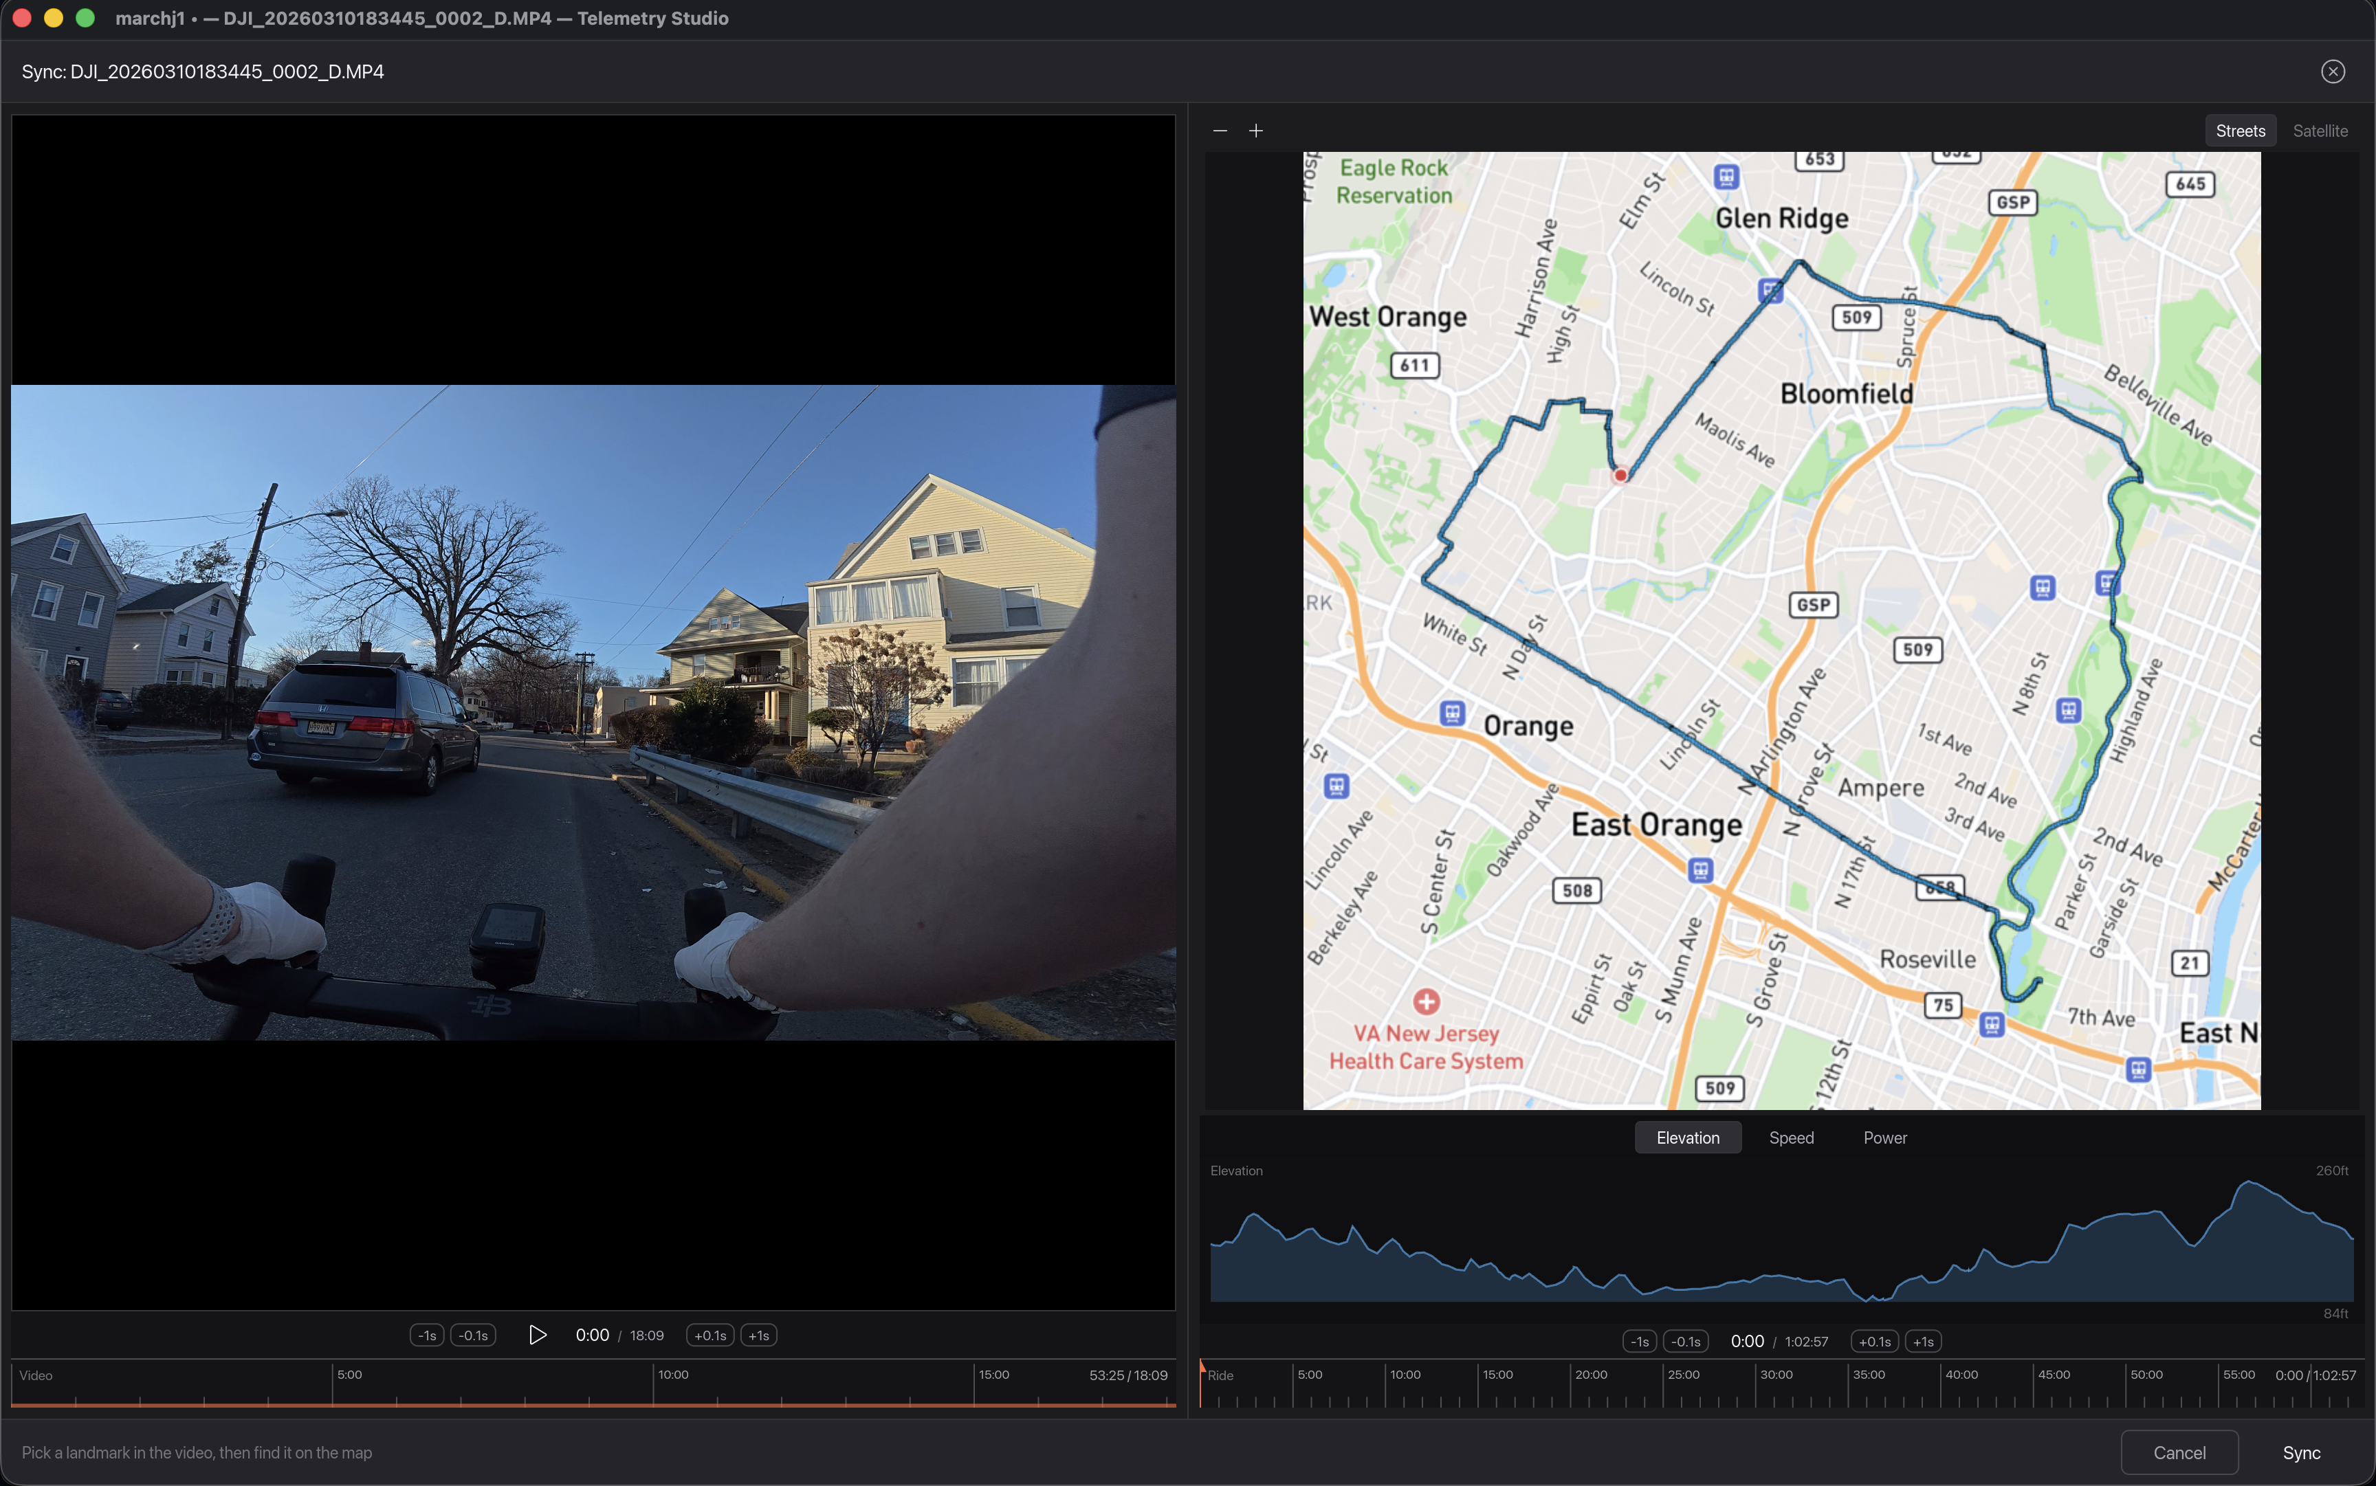Show the Speed chart
The height and width of the screenshot is (1486, 2376).
tap(1791, 1137)
